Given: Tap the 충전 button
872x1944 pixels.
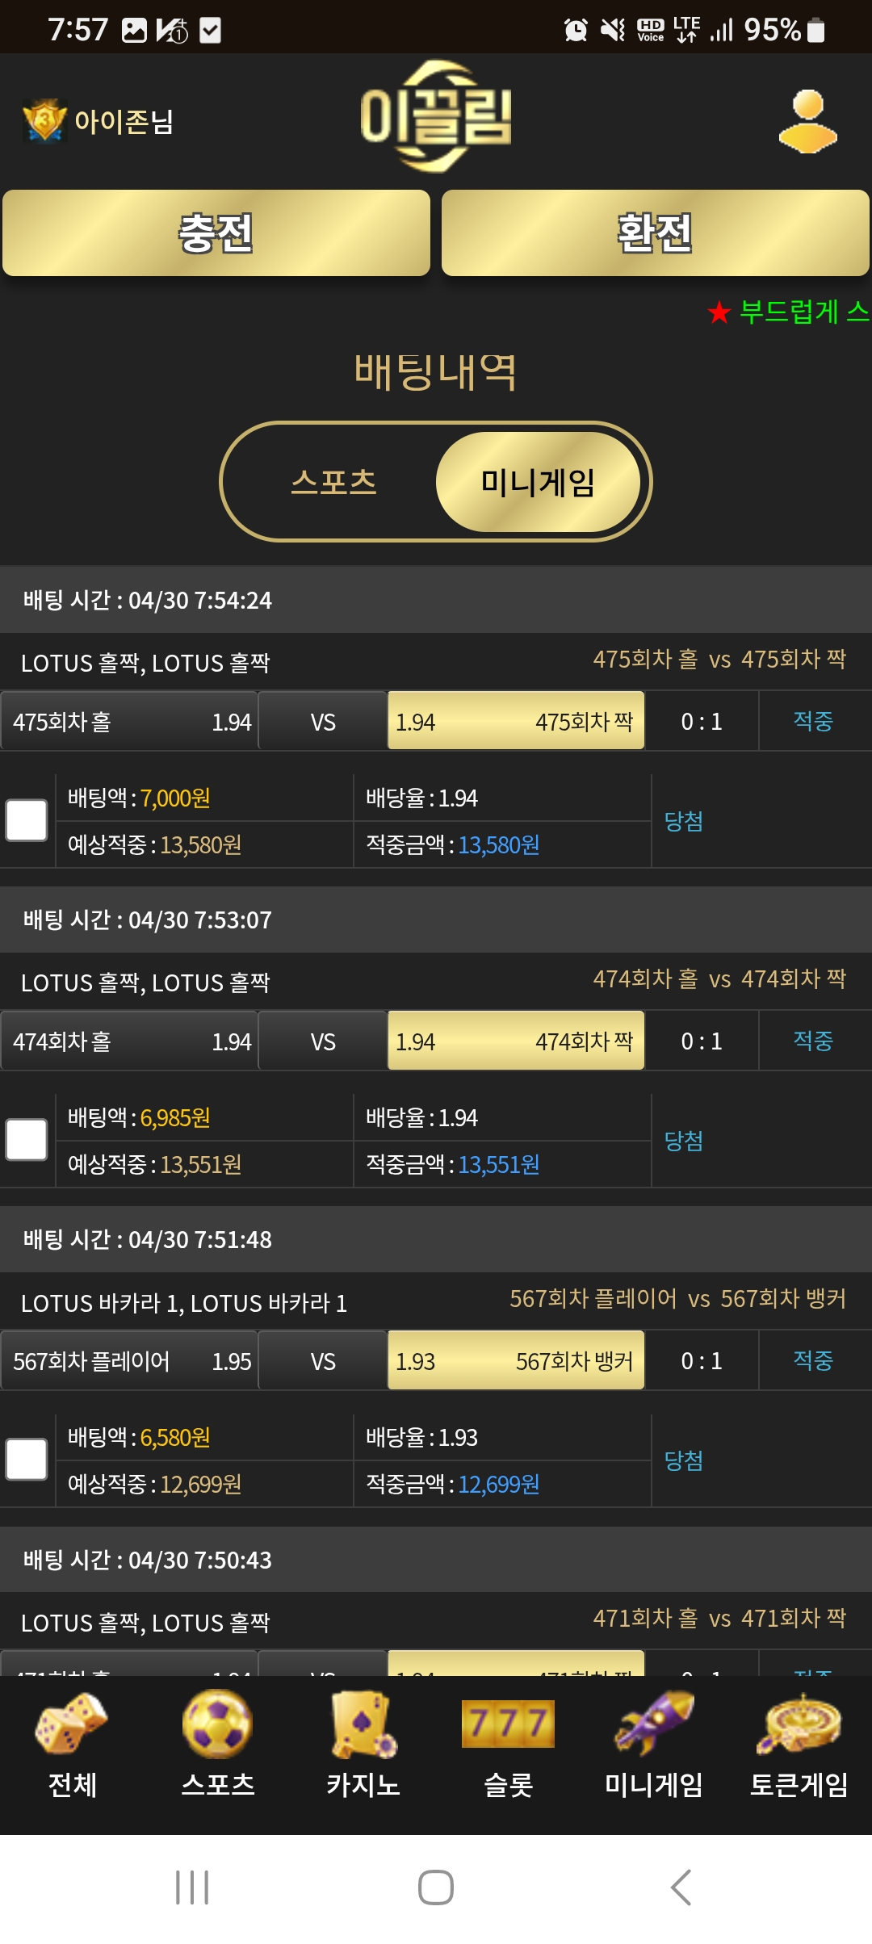Looking at the screenshot, I should click(216, 233).
